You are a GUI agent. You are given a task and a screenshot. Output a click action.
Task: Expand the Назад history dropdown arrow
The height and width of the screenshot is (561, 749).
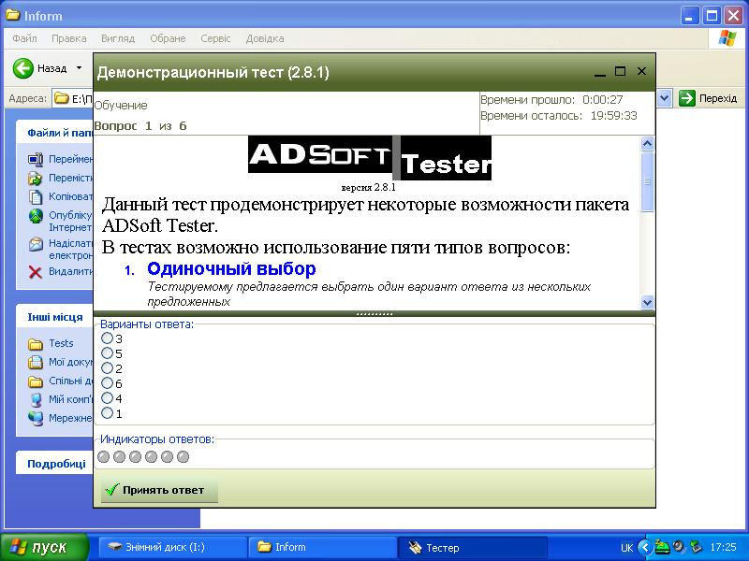[x=79, y=68]
